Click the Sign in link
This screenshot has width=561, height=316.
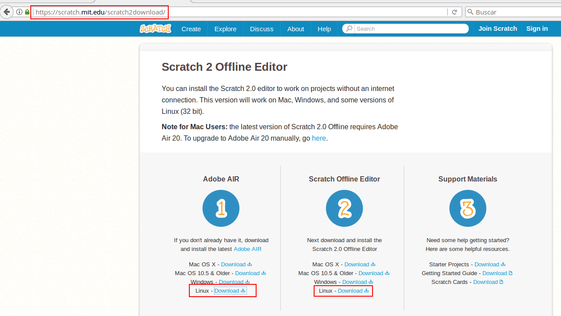tap(537, 28)
